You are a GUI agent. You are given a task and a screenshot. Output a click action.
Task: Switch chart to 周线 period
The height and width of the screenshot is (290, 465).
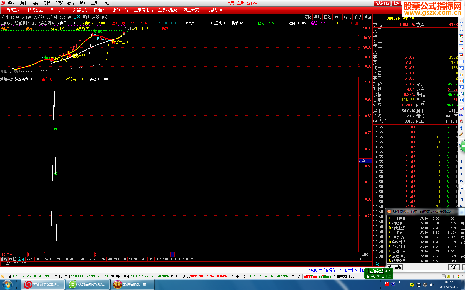tap(86, 17)
